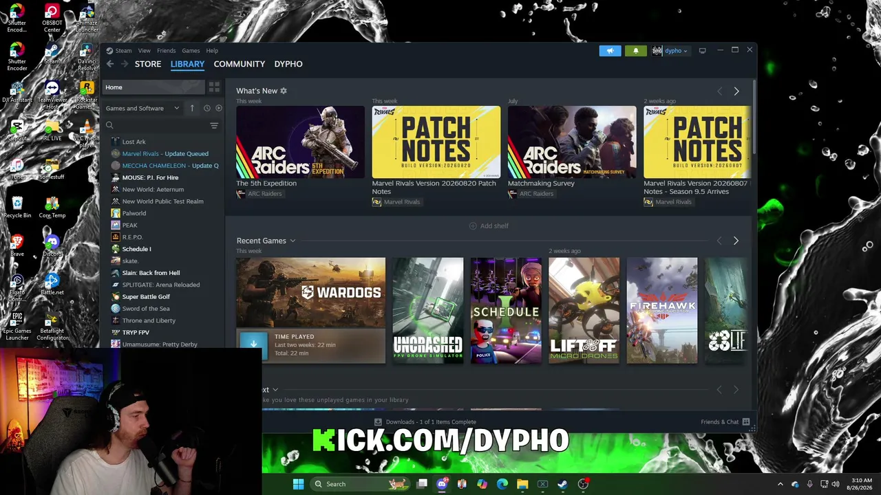Click the download icon on Wardogs card

(253, 345)
